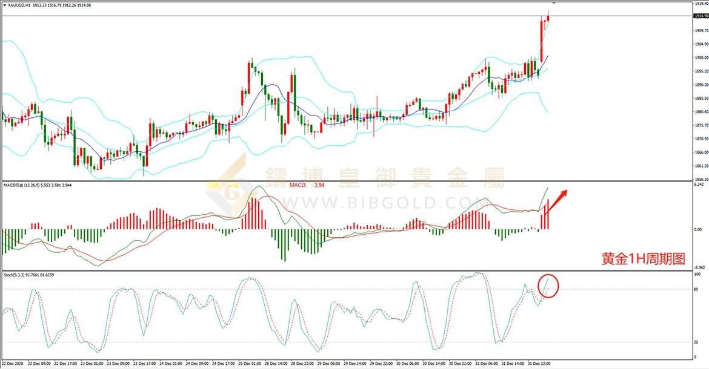
Task: Click the 25 Dec 01:00 time label
Action: (x=250, y=363)
